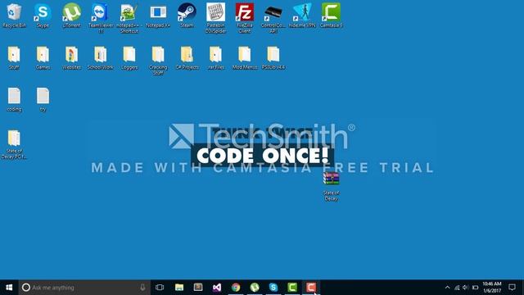Select the Skype desktop shortcut
Viewport: 524px width, 295px height.
pyautogui.click(x=43, y=16)
